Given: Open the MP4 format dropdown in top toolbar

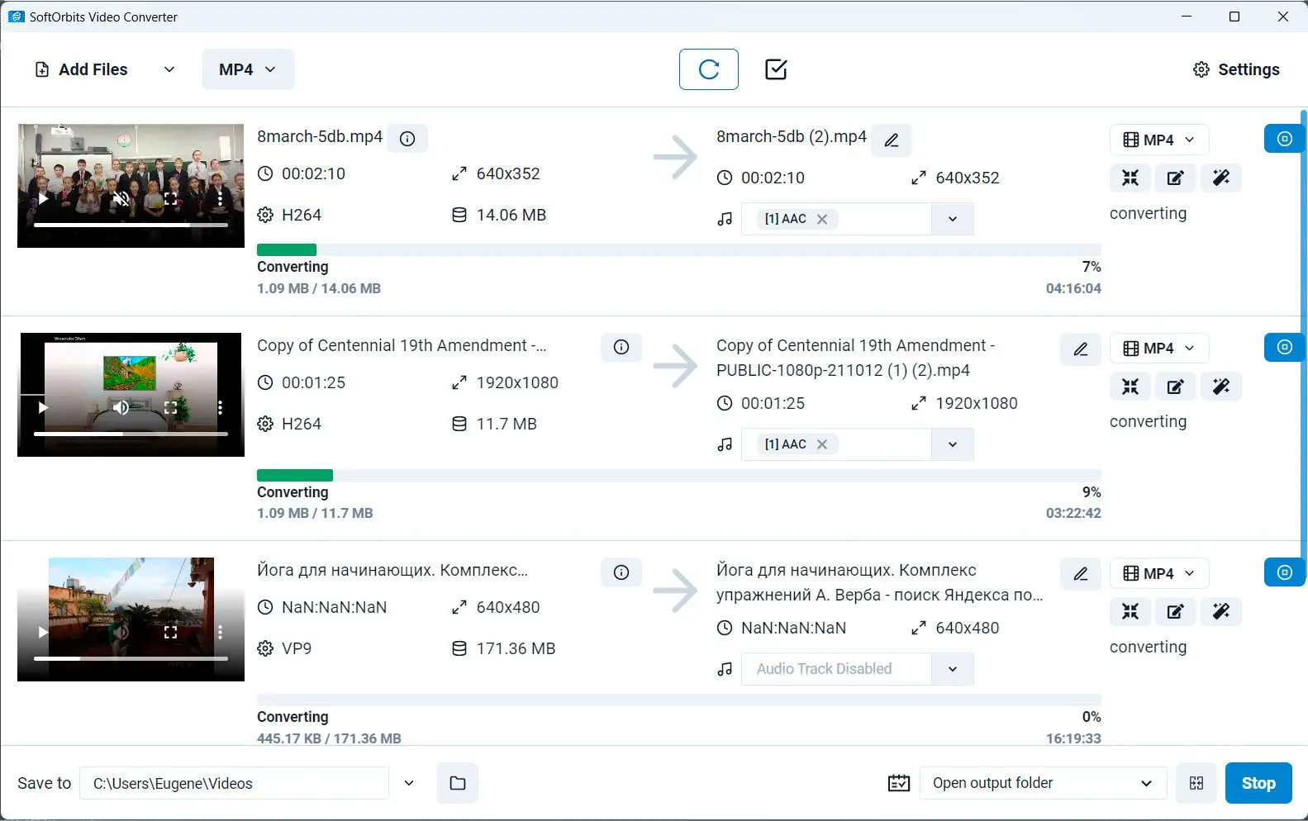Looking at the screenshot, I should tap(248, 69).
